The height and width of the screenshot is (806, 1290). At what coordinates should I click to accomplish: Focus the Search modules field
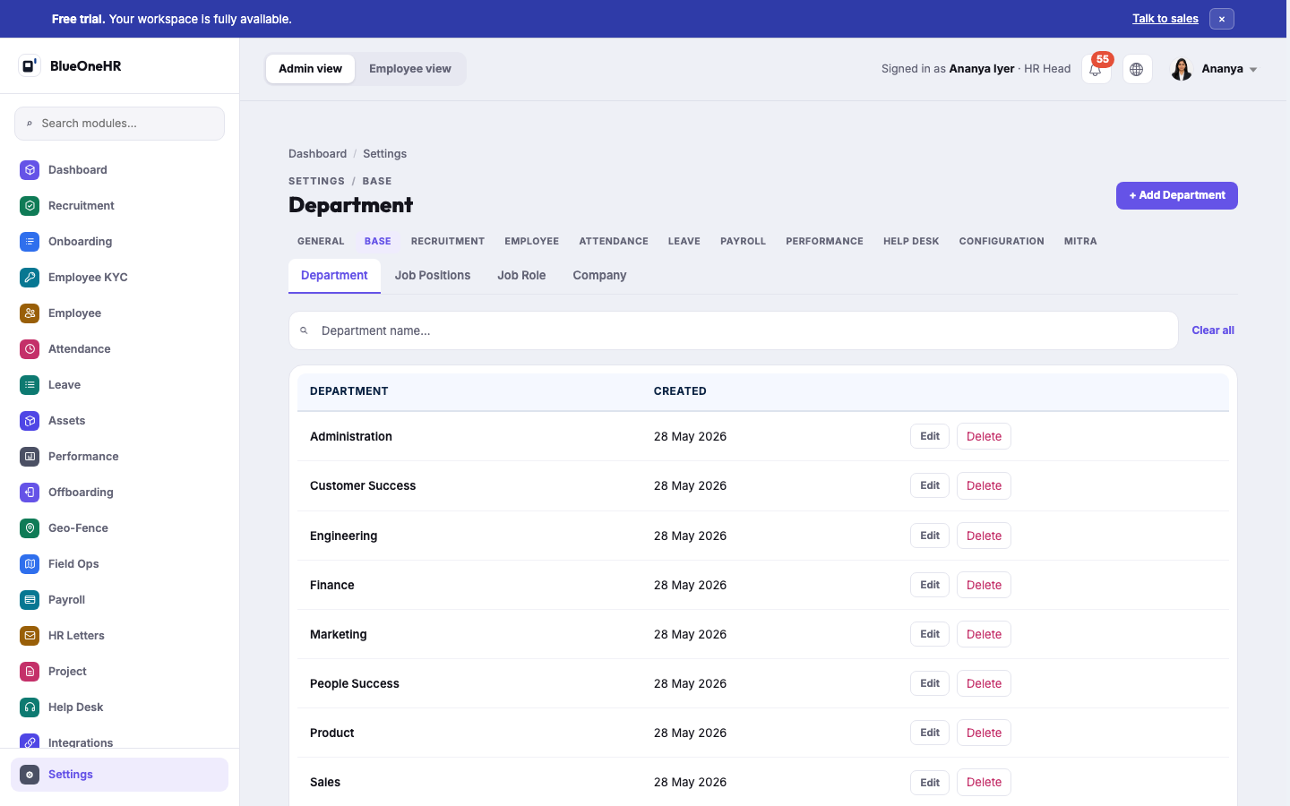point(119,124)
